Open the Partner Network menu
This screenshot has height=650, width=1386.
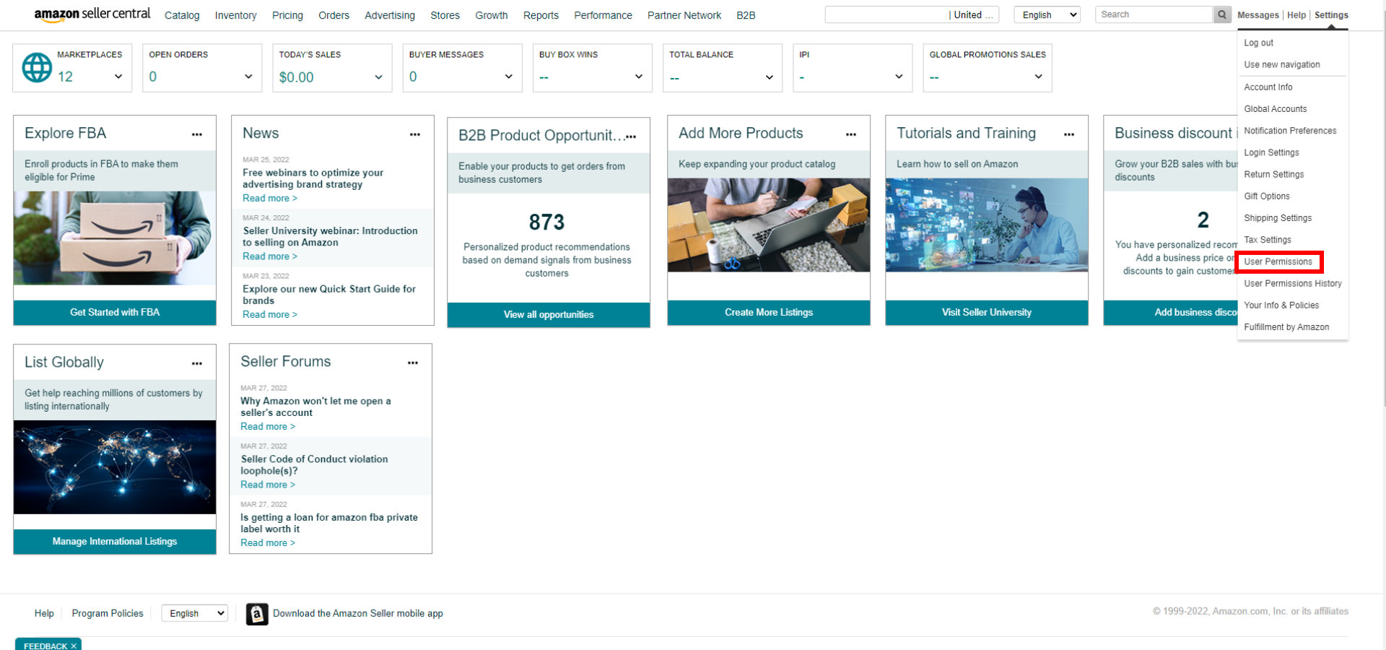(x=684, y=15)
